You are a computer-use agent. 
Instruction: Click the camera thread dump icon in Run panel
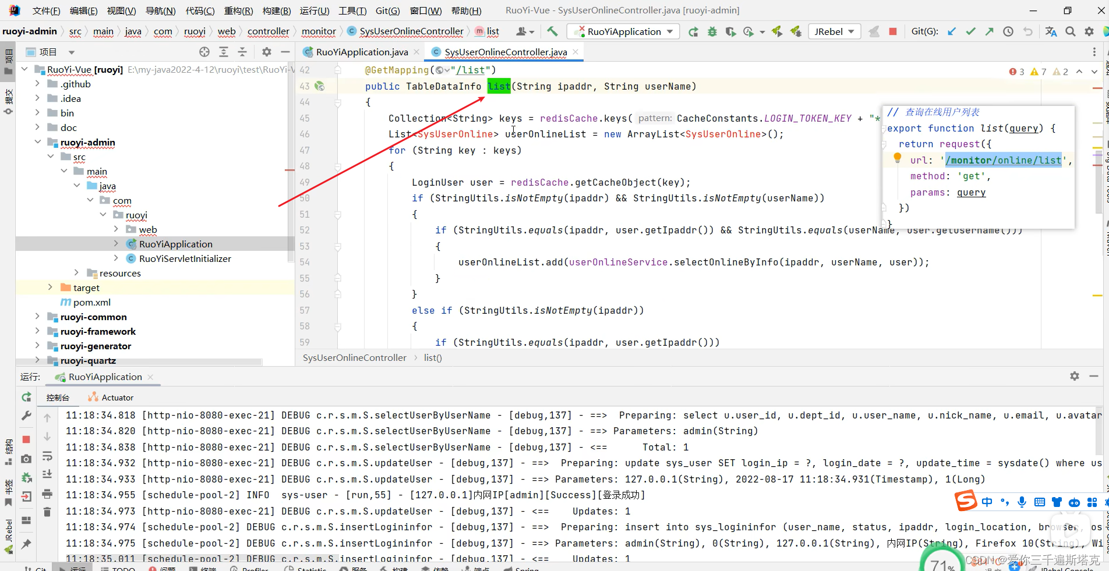26,459
